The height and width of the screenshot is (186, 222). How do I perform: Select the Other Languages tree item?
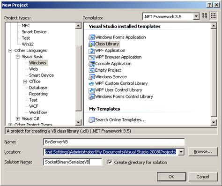click(x=30, y=51)
